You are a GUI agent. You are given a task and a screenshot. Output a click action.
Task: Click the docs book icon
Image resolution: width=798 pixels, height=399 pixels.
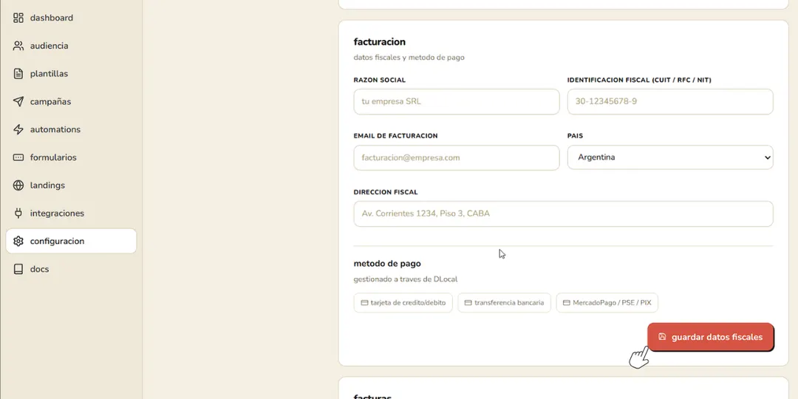[18, 269]
